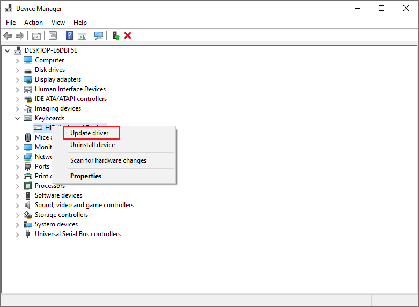
Task: Expand the Display adapters category
Action: [x=17, y=79]
